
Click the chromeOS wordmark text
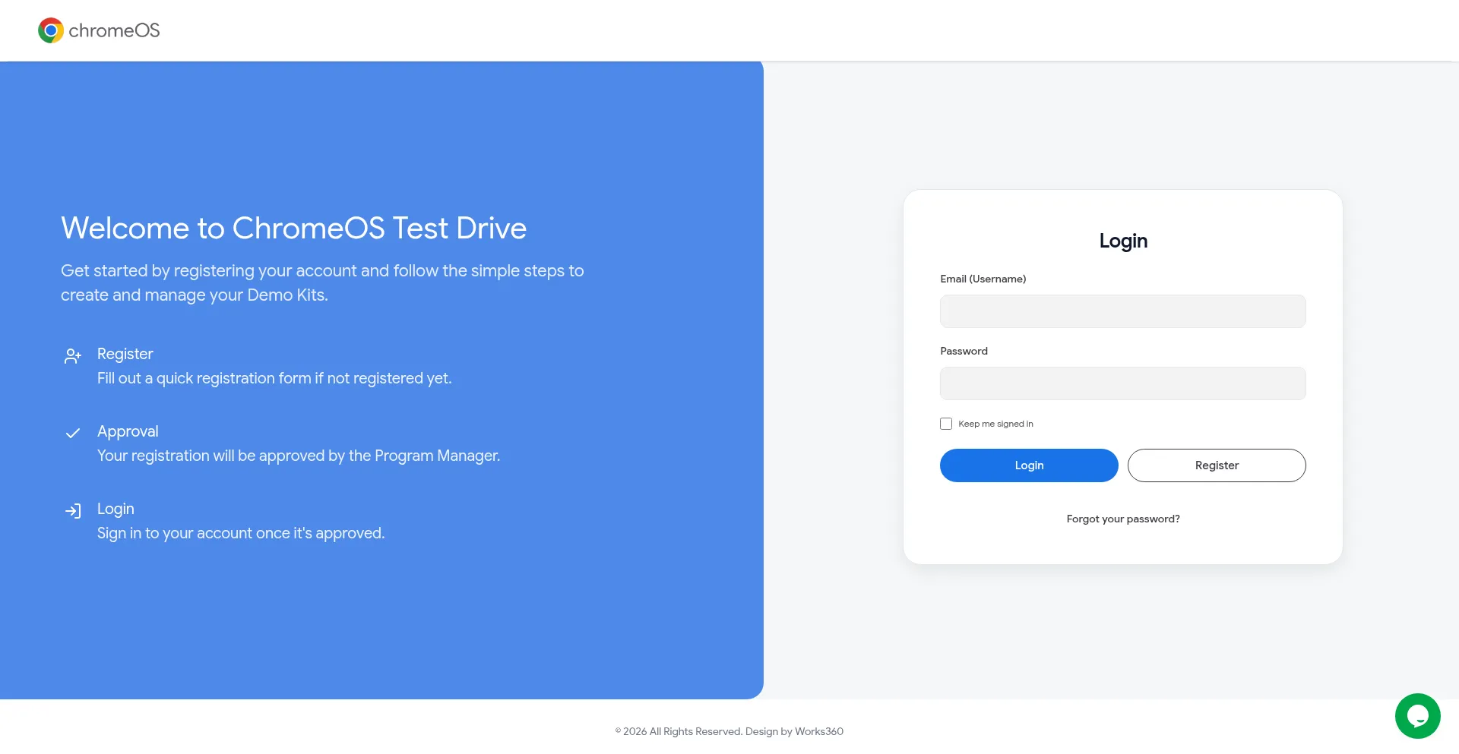114,30
